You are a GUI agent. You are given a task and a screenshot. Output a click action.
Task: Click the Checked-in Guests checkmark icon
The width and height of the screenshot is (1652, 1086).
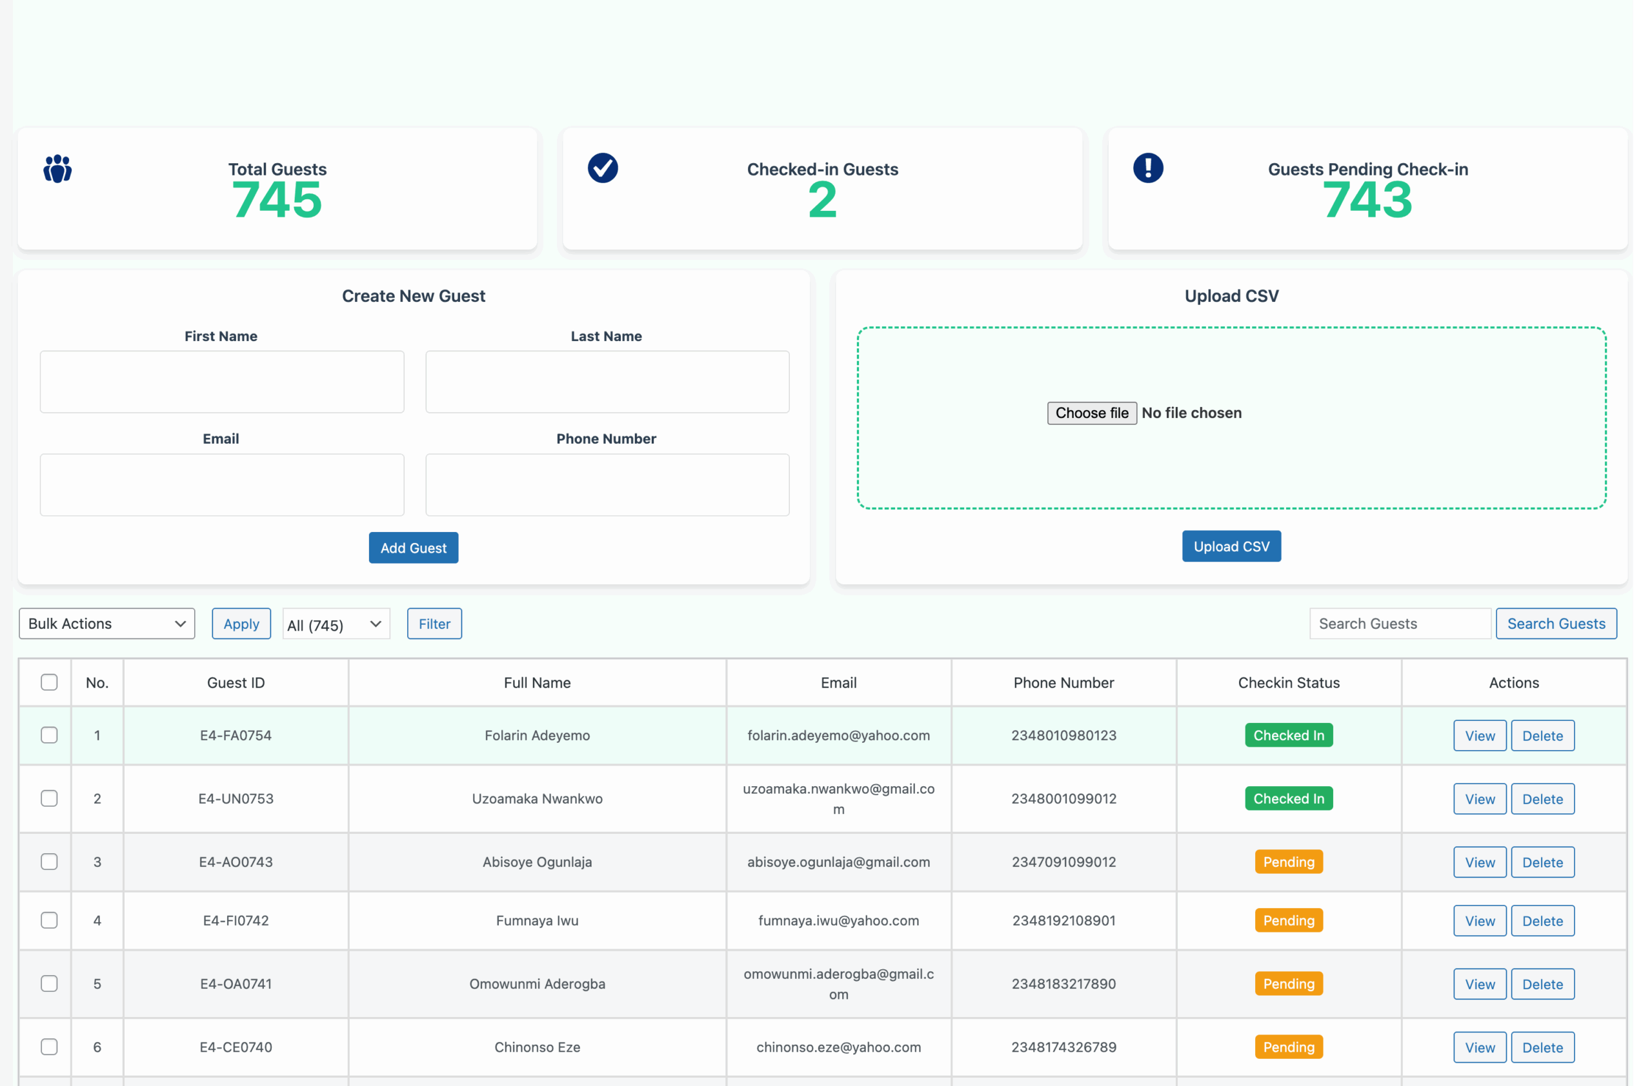[603, 168]
